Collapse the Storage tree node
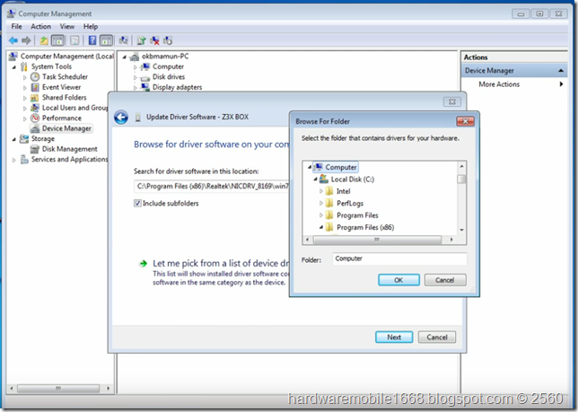 (x=14, y=139)
